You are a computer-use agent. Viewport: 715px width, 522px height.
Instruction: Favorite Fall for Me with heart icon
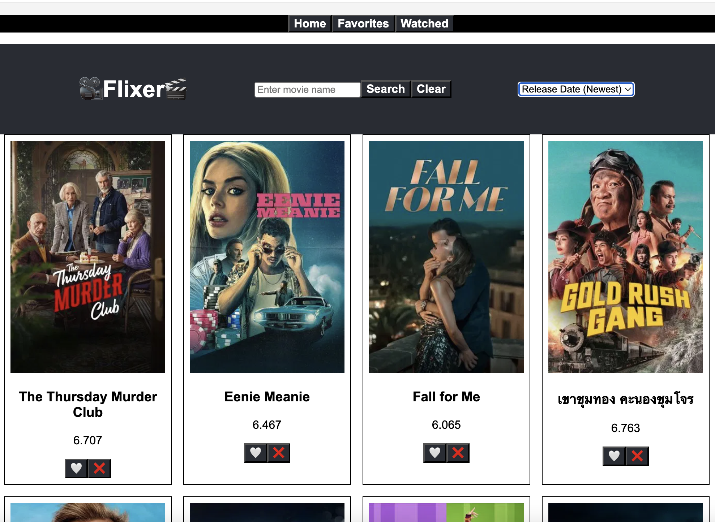(x=434, y=453)
